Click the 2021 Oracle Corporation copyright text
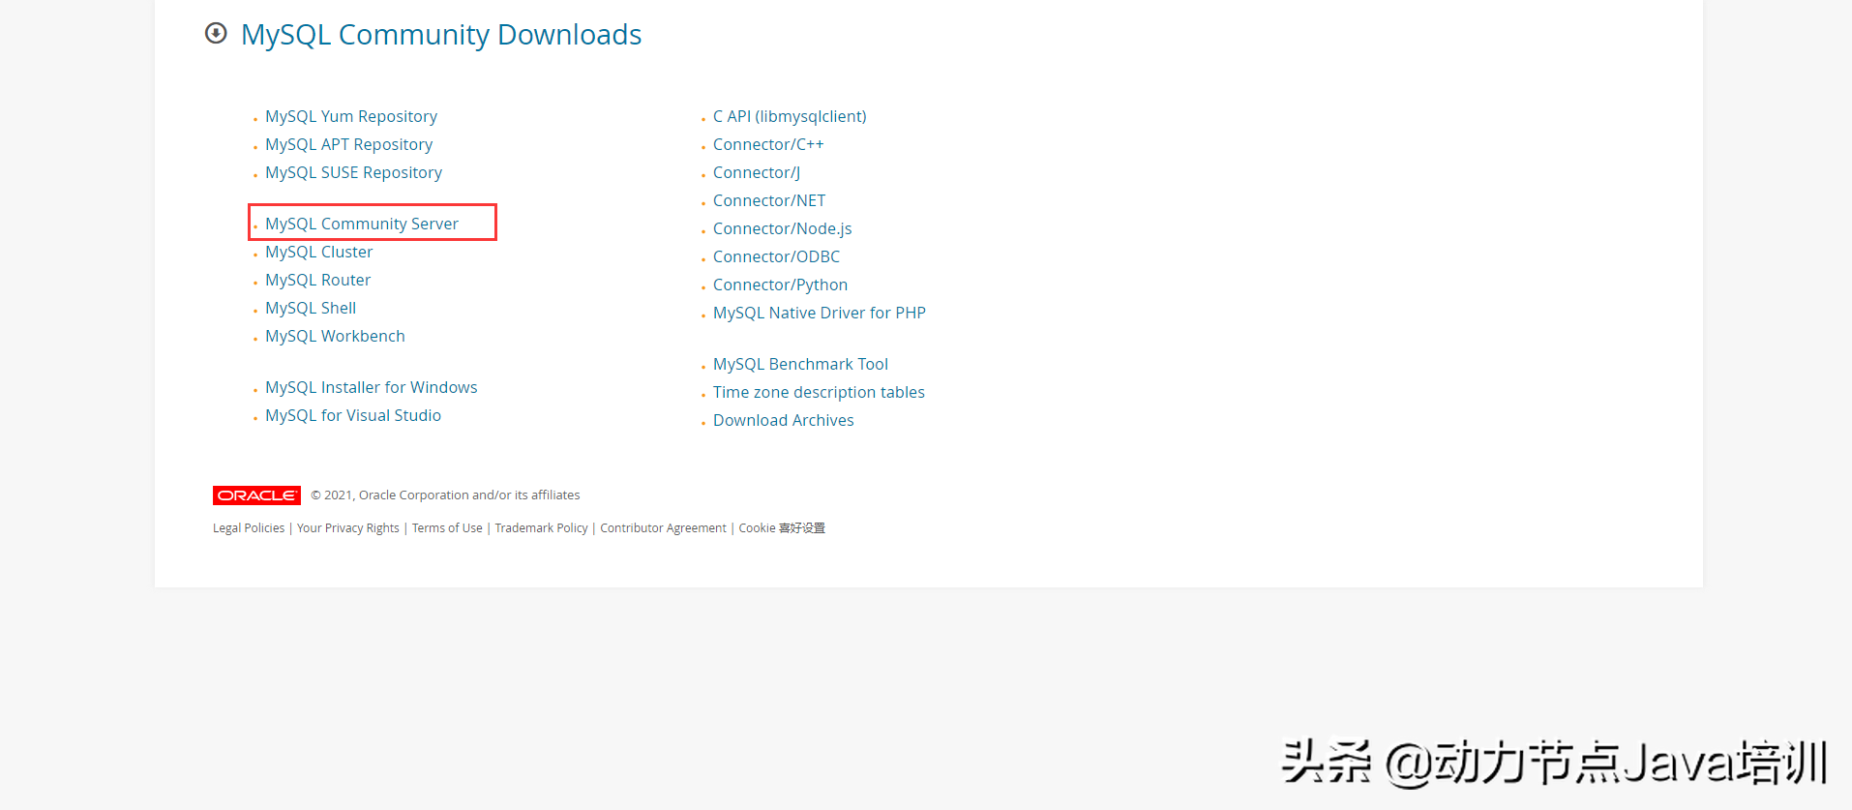The image size is (1852, 810). pyautogui.click(x=445, y=495)
